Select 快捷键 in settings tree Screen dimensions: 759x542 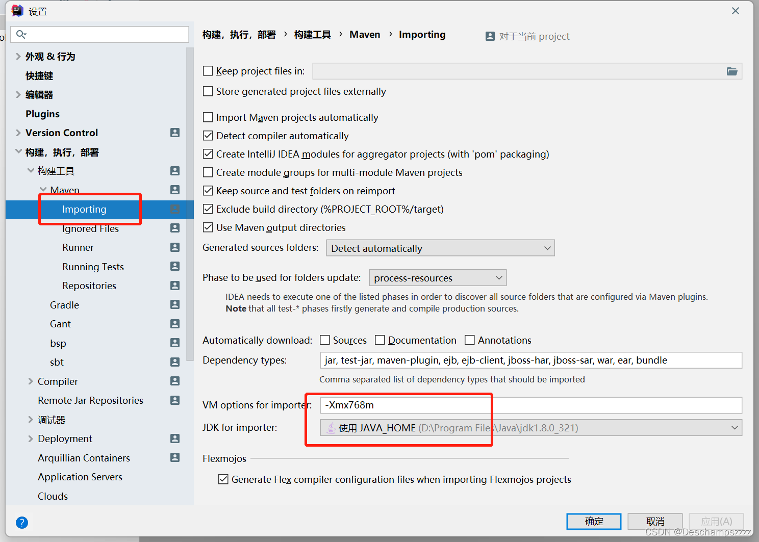(39, 75)
